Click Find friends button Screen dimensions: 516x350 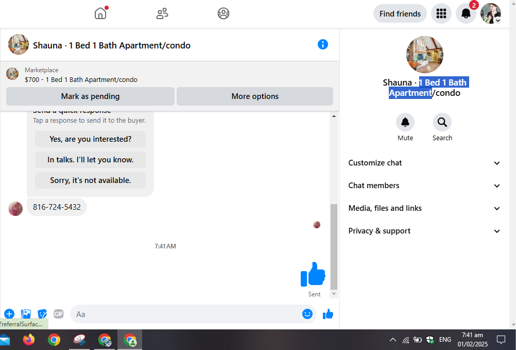(x=400, y=13)
